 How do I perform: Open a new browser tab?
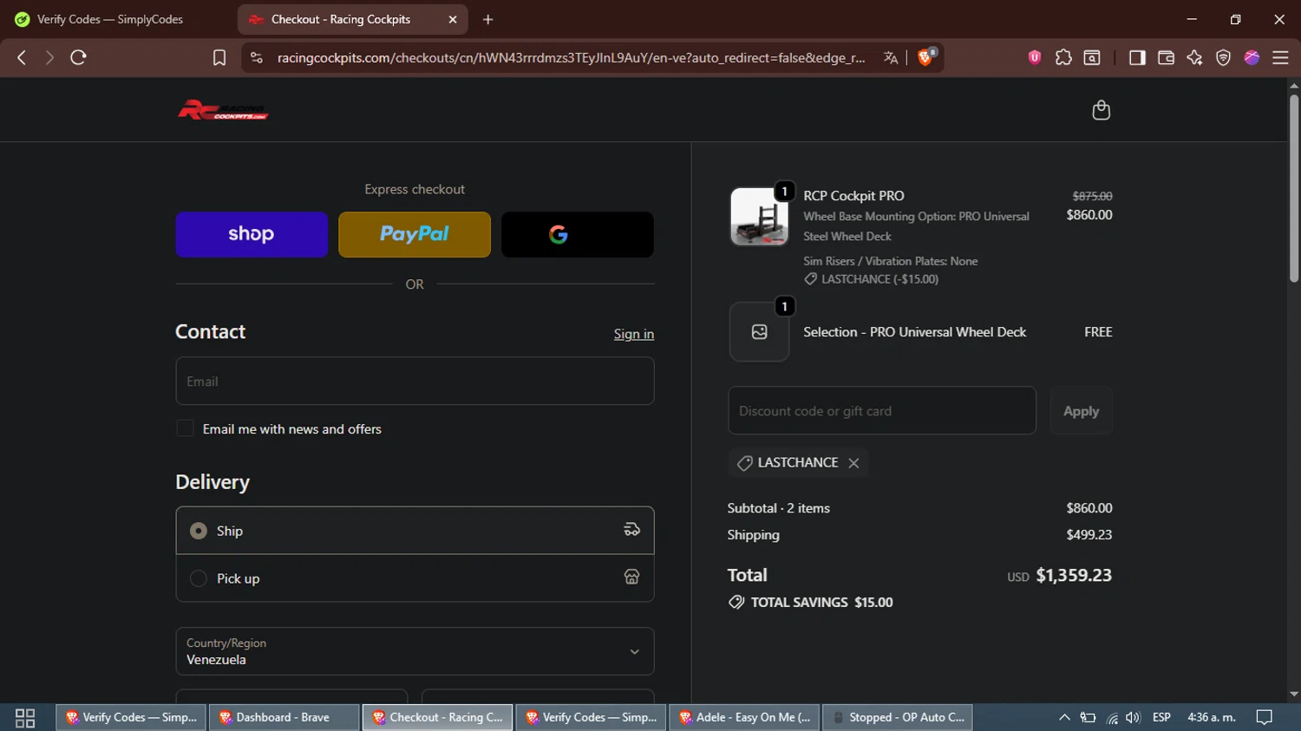[x=487, y=19]
